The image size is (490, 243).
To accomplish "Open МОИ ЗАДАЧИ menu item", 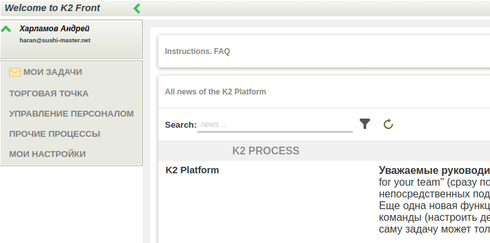I will pos(53,72).
